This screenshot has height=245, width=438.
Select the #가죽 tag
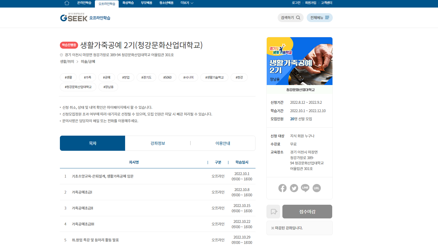(88, 77)
